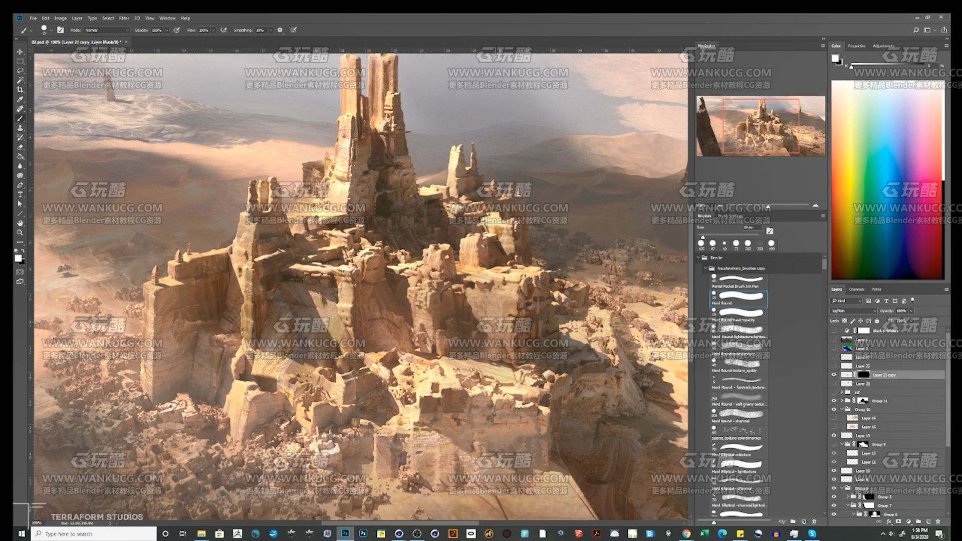
Task: Select the Eyedropper tool
Action: click(x=20, y=99)
